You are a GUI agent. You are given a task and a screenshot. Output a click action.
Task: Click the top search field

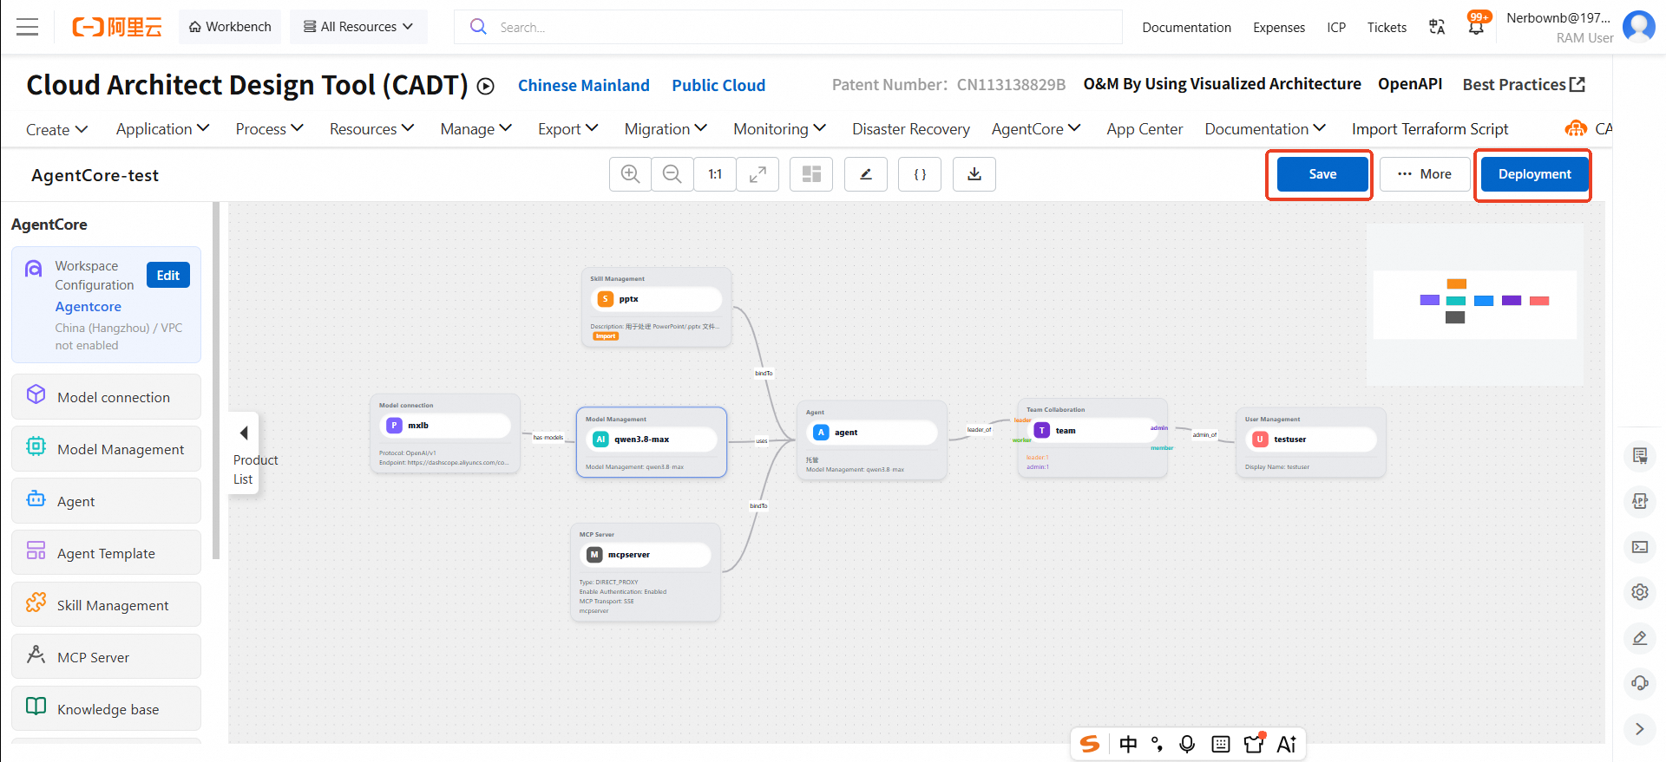[788, 27]
